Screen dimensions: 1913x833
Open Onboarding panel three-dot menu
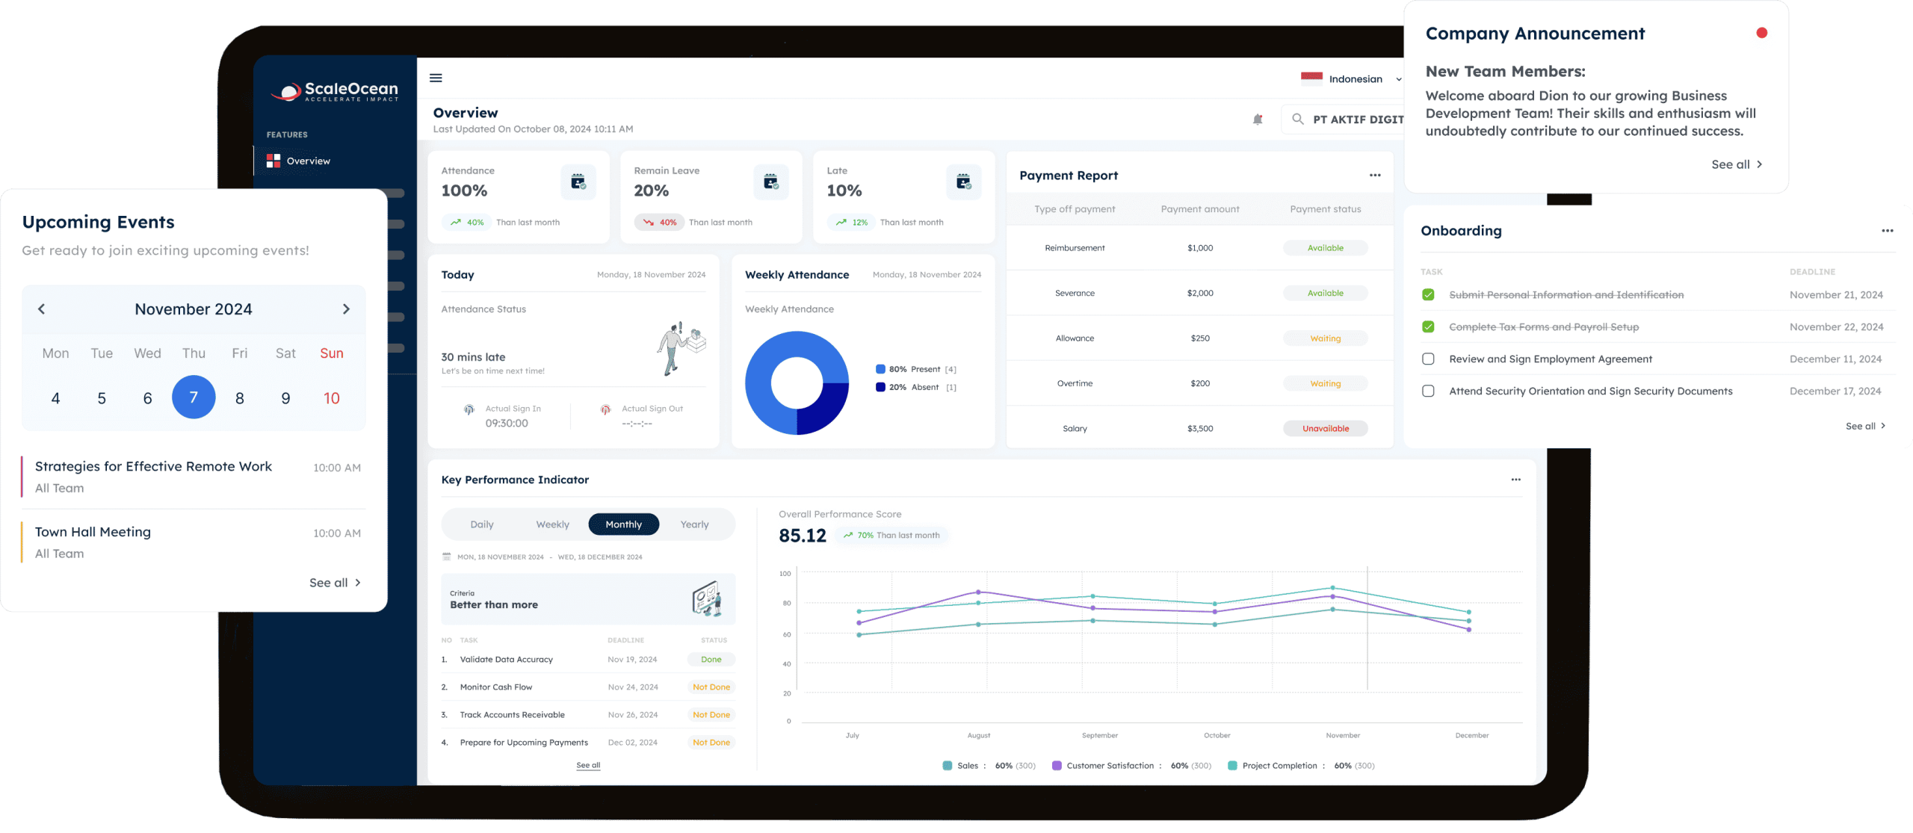(x=1887, y=231)
